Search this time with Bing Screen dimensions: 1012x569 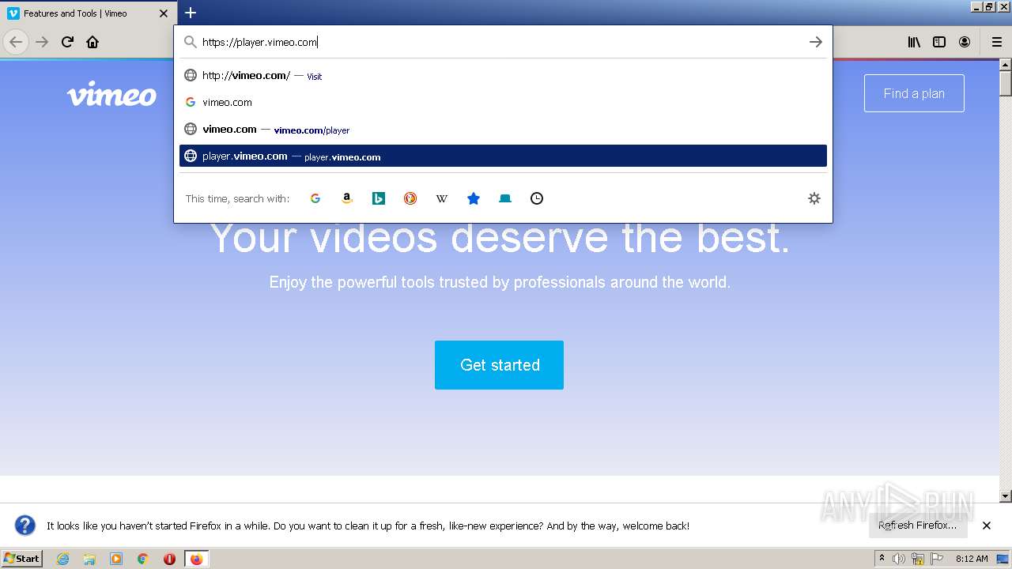pos(379,198)
